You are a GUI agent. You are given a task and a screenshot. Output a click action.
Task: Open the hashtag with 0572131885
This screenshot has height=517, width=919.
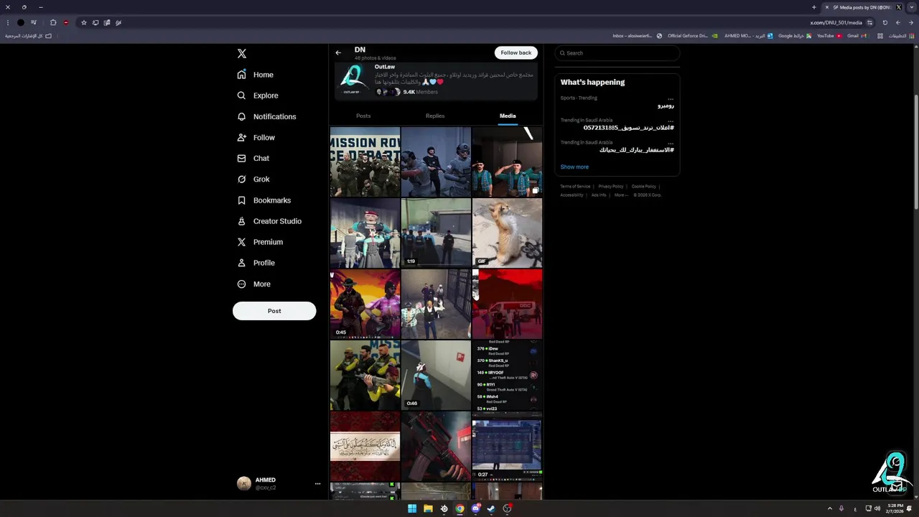click(628, 128)
